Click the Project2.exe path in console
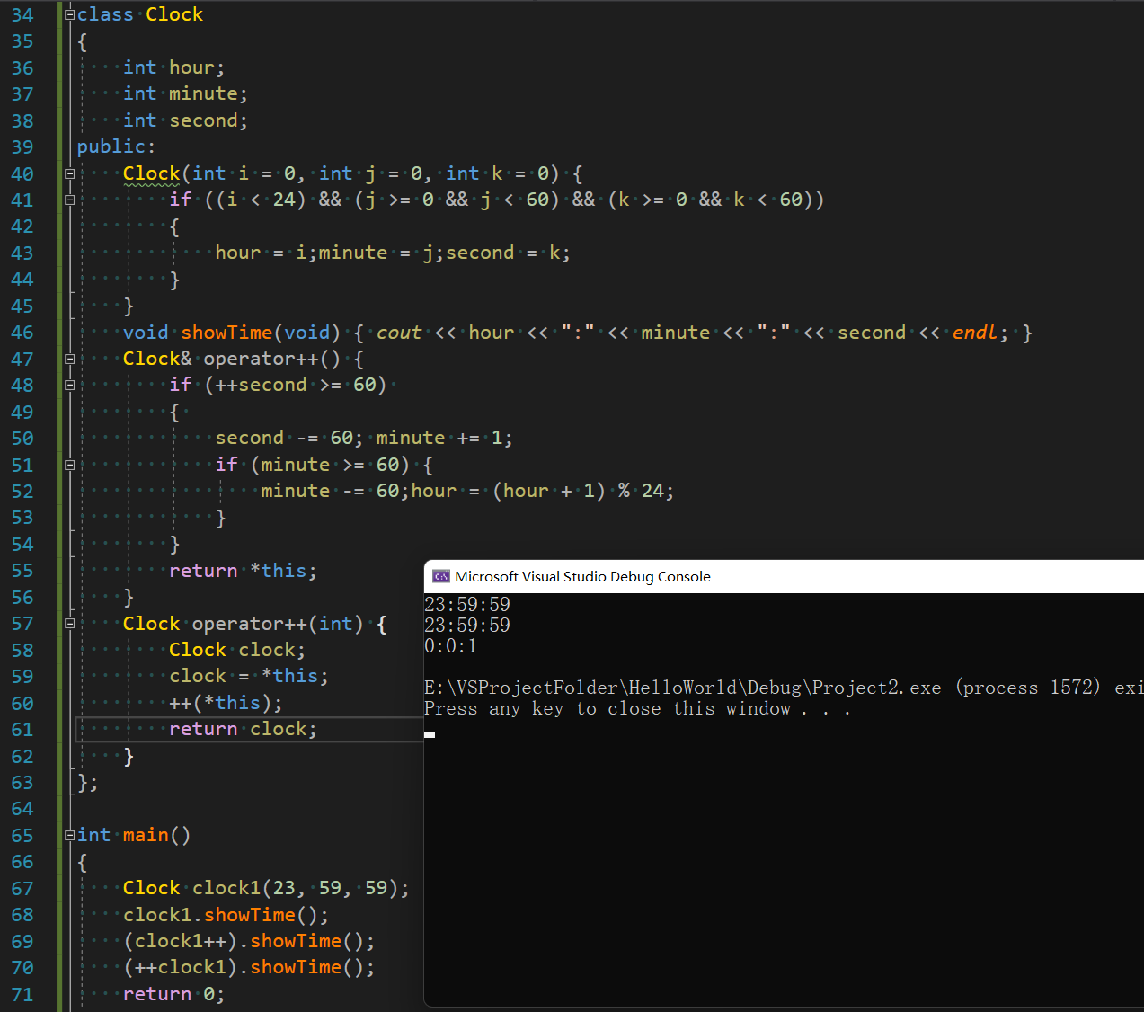The height and width of the screenshot is (1012, 1144). click(683, 688)
